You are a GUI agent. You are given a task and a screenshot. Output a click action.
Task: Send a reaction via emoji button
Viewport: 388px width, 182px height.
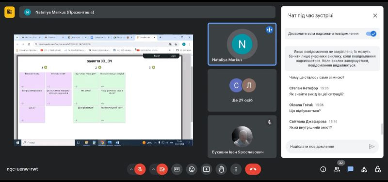pyautogui.click(x=192, y=169)
